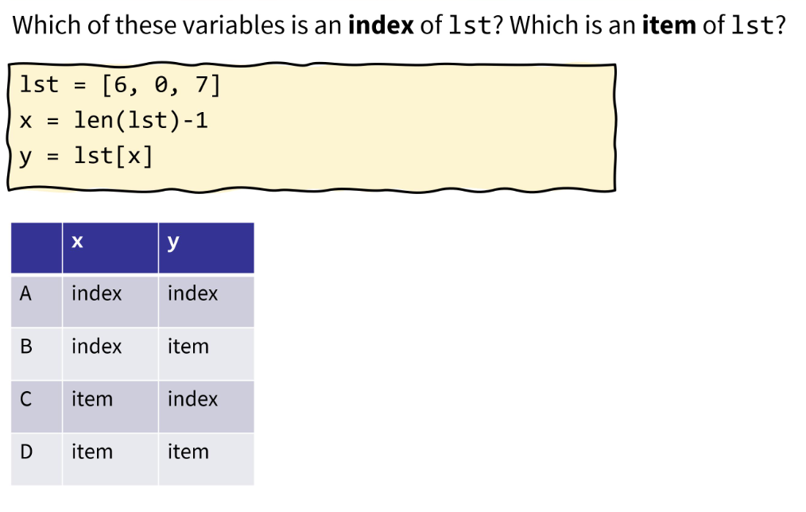Click the empty top-left table header cell
The width and height of the screenshot is (806, 512).
[37, 248]
